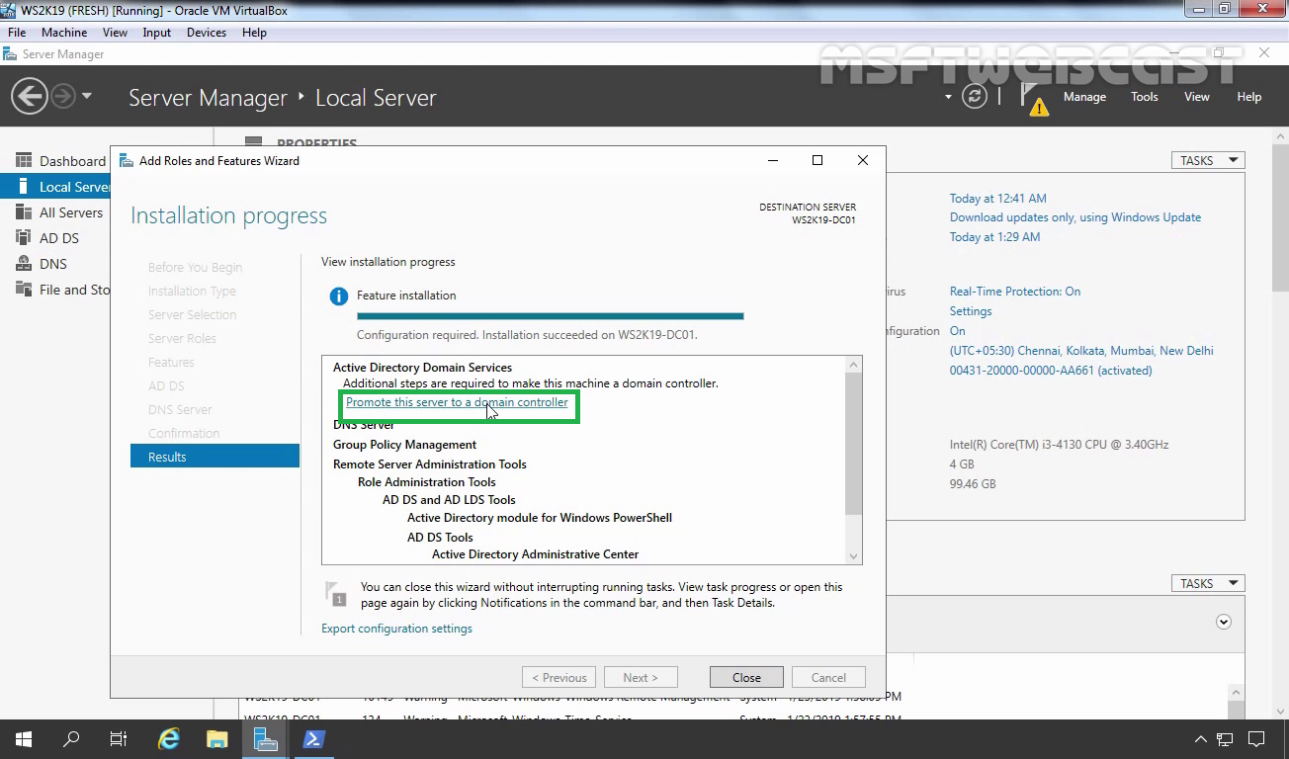
Task: Select Local Server in the sidebar
Action: coord(55,187)
